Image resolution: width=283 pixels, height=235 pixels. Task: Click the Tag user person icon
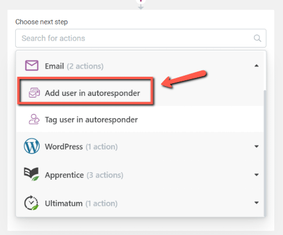pyautogui.click(x=34, y=119)
